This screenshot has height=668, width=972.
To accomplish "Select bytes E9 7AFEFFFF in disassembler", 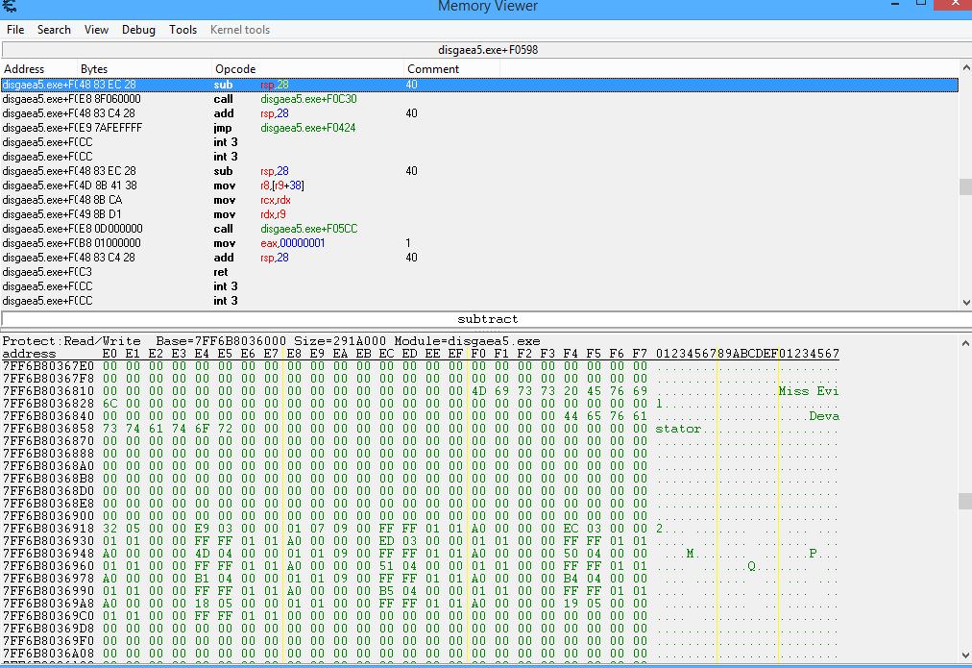I will 111,128.
